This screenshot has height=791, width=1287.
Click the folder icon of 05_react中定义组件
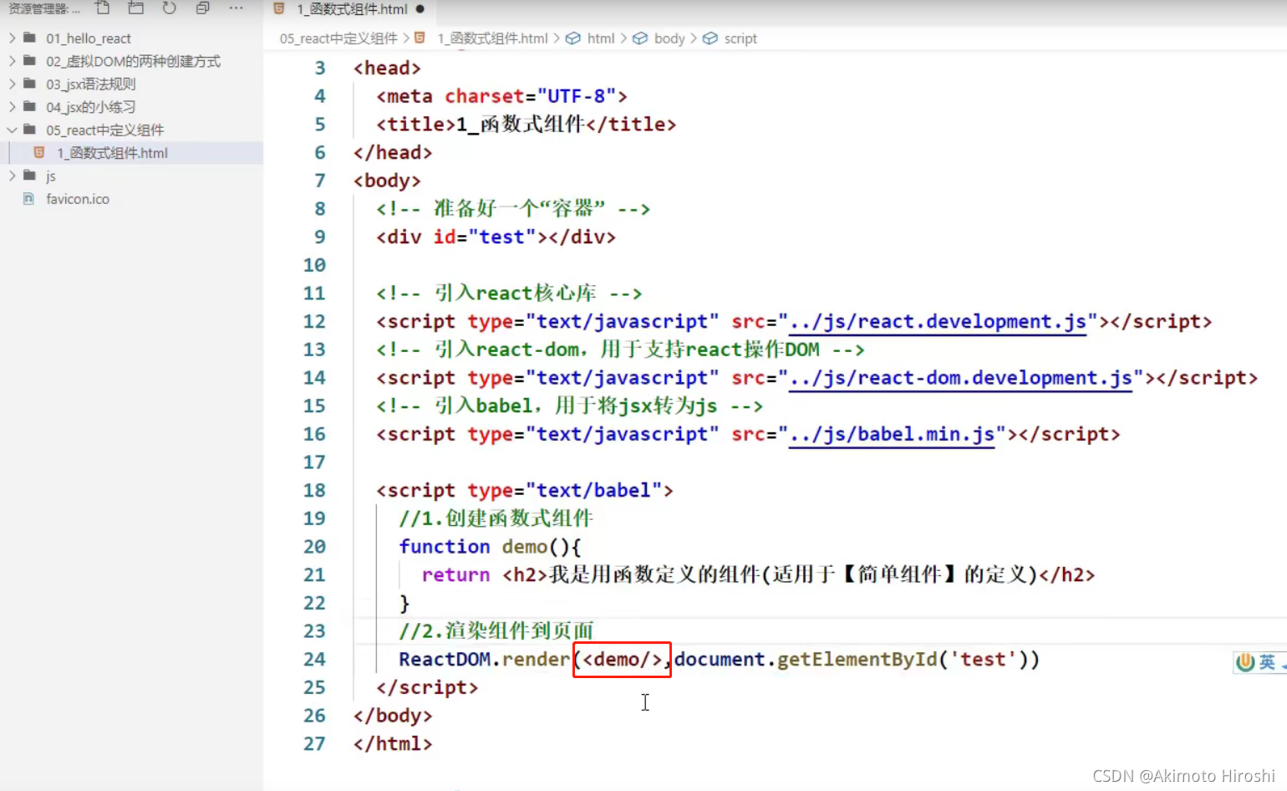click(x=30, y=130)
